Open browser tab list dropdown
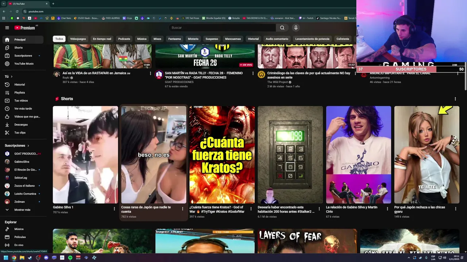The width and height of the screenshot is (467, 262). point(4,4)
